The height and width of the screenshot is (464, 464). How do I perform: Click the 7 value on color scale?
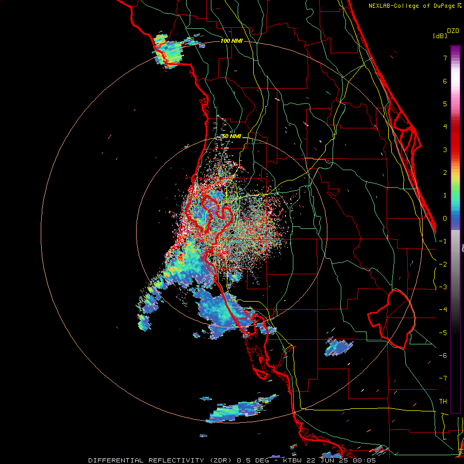click(445, 58)
